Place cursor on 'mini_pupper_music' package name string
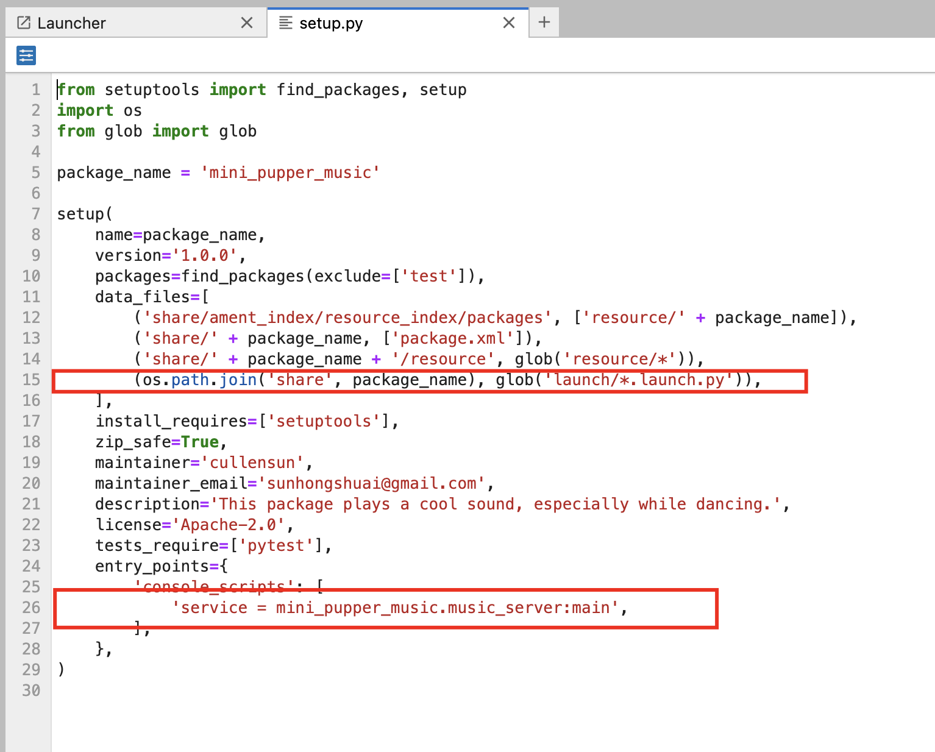The height and width of the screenshot is (752, 935). coord(290,172)
